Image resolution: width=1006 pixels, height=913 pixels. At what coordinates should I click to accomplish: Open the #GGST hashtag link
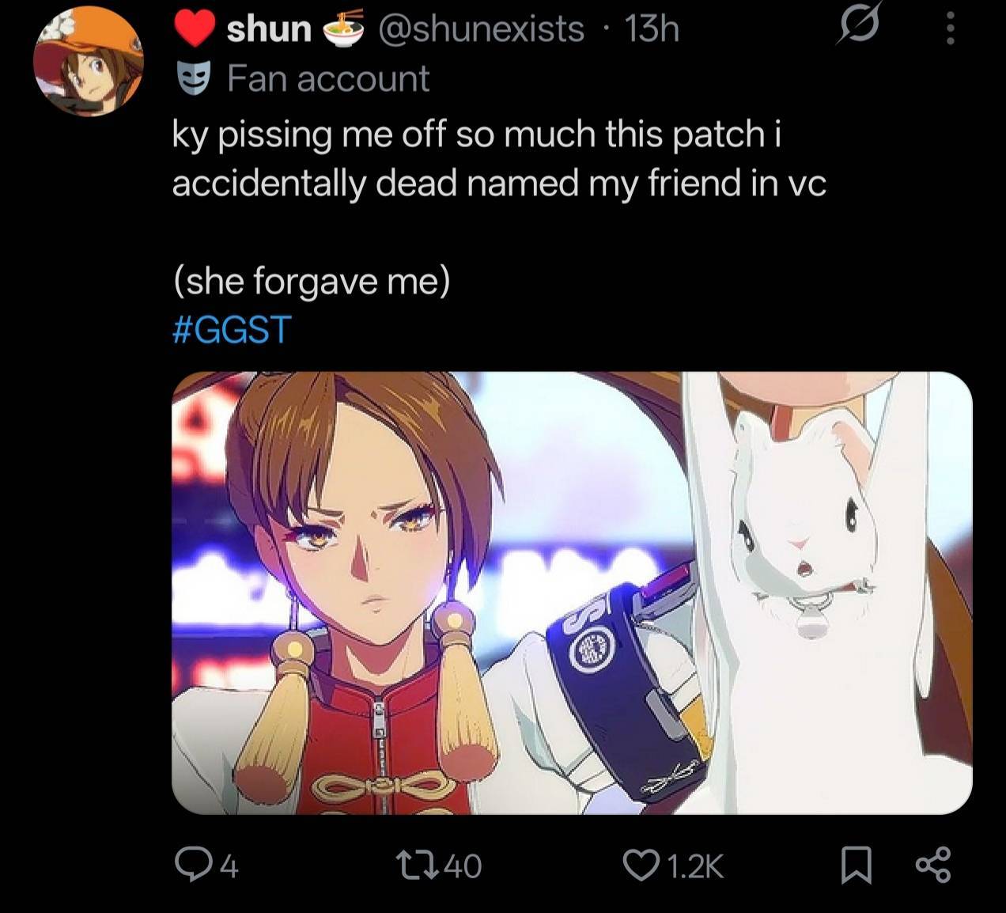coord(232,330)
